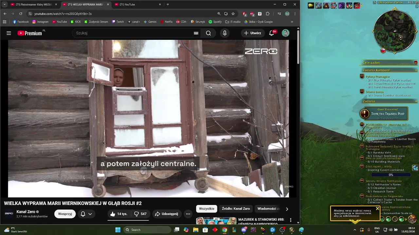
Task: Click the YouTube Premium logo
Action: [30, 33]
